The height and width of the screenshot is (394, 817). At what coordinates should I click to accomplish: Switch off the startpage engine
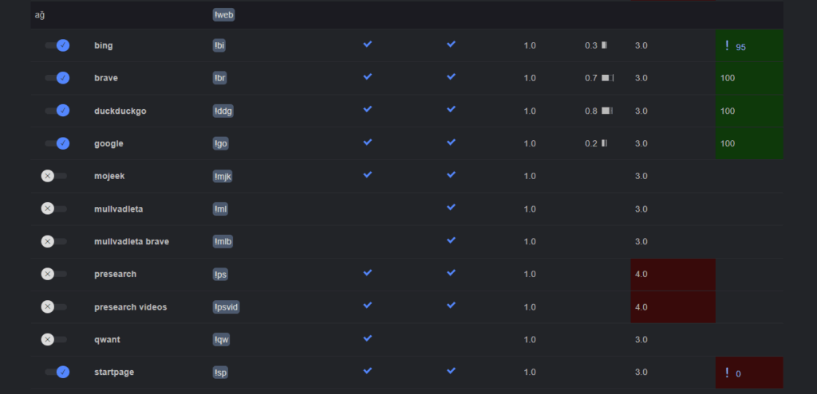coord(57,372)
